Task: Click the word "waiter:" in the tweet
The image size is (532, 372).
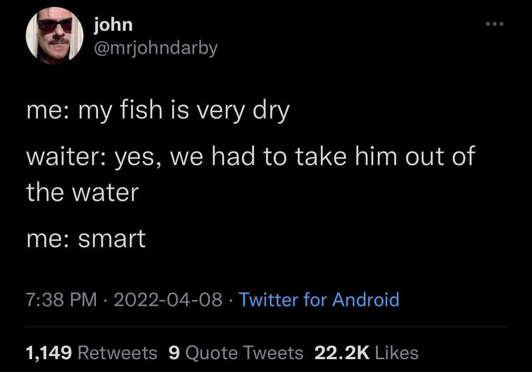Action: [64, 156]
